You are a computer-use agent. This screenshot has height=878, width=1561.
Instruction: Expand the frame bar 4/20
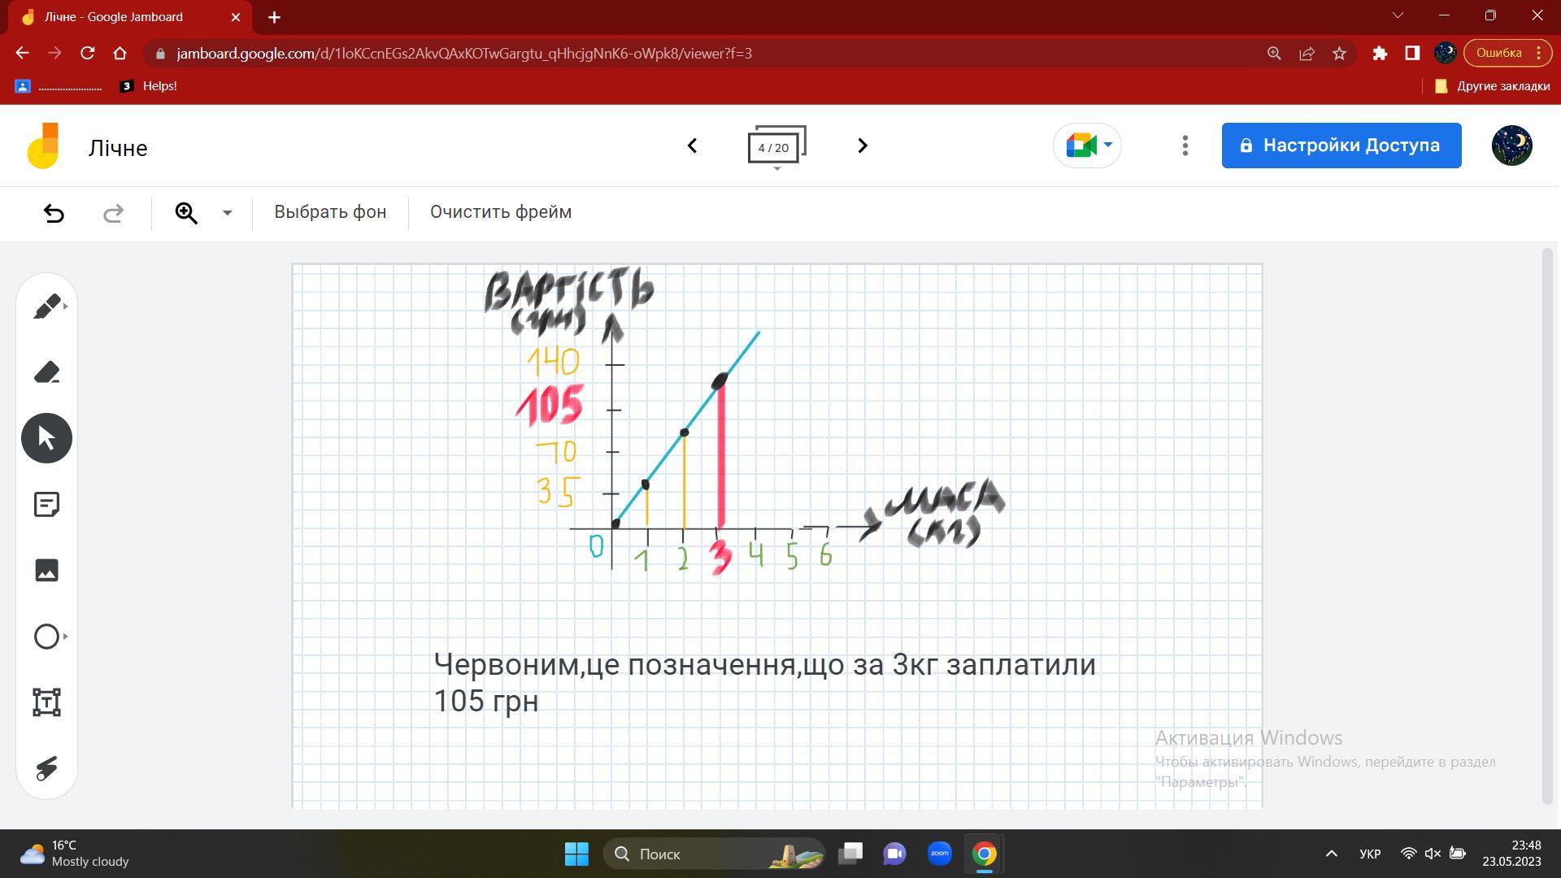pyautogui.click(x=776, y=147)
